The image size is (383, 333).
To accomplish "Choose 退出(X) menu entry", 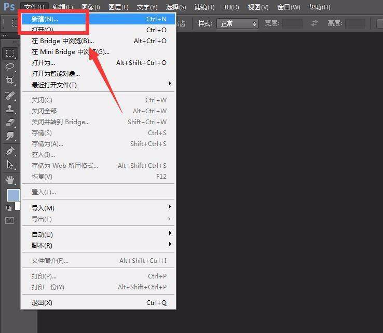I will (x=99, y=303).
